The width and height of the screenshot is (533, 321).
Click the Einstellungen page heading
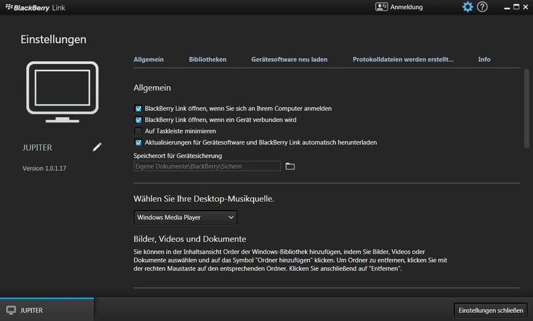click(x=53, y=39)
